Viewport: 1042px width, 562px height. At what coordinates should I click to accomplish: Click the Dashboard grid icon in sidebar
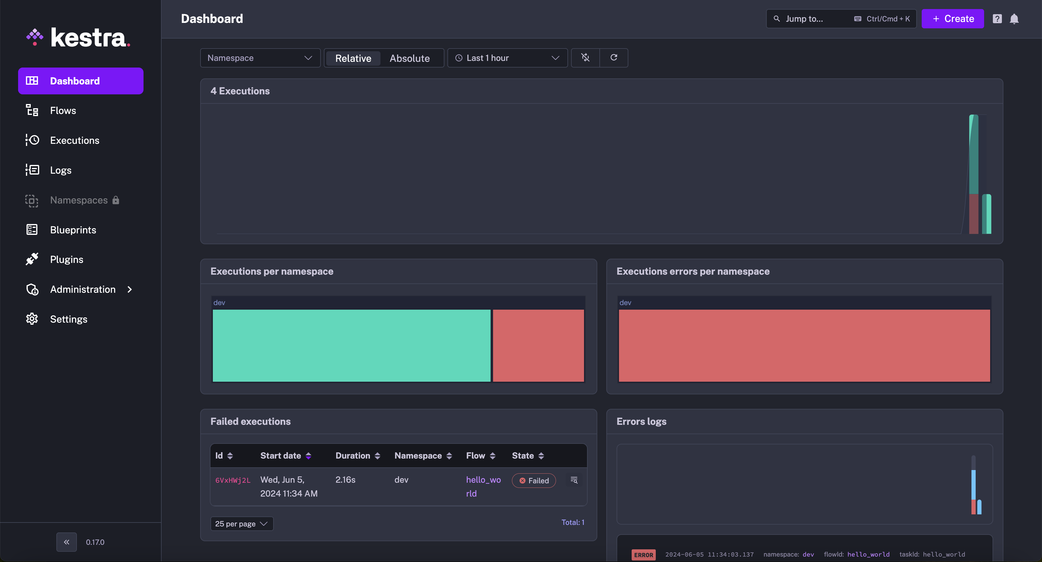[32, 81]
